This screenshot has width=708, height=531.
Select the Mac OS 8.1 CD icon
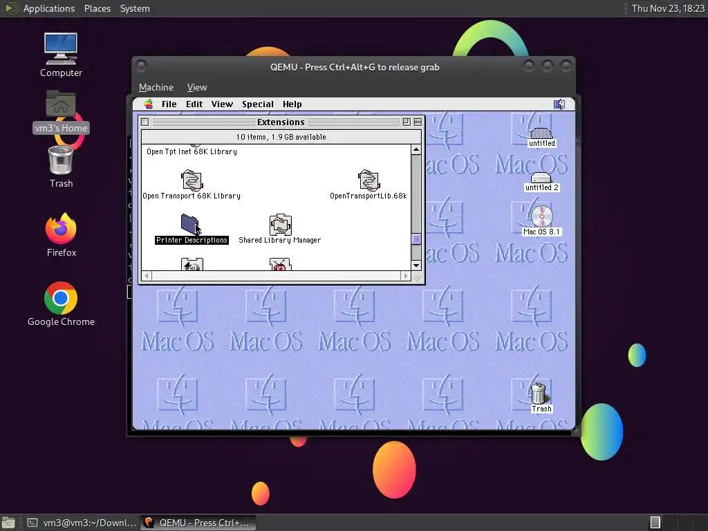542,216
